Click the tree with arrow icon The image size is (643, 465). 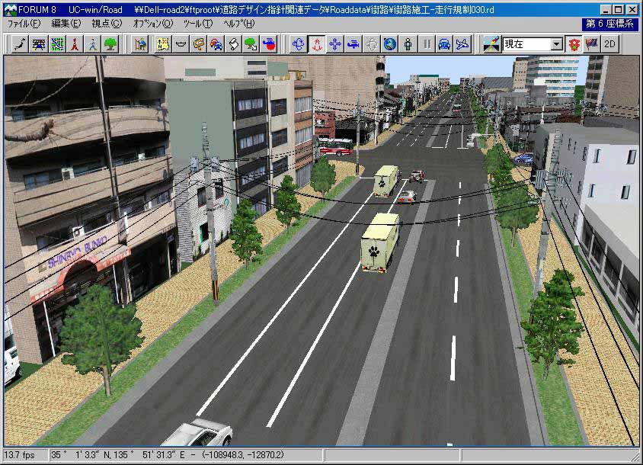point(251,44)
